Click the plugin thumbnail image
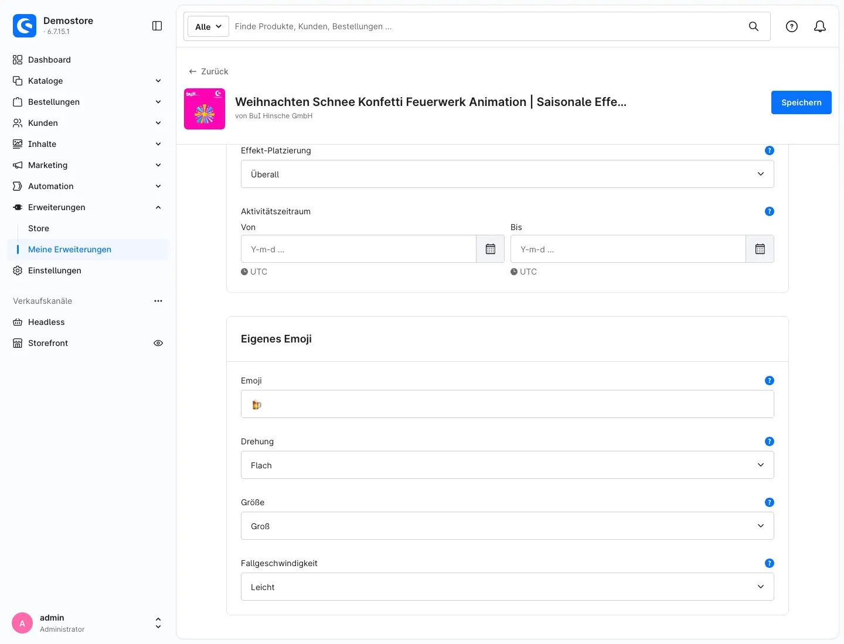Screen dimensions: 844x644 point(205,109)
